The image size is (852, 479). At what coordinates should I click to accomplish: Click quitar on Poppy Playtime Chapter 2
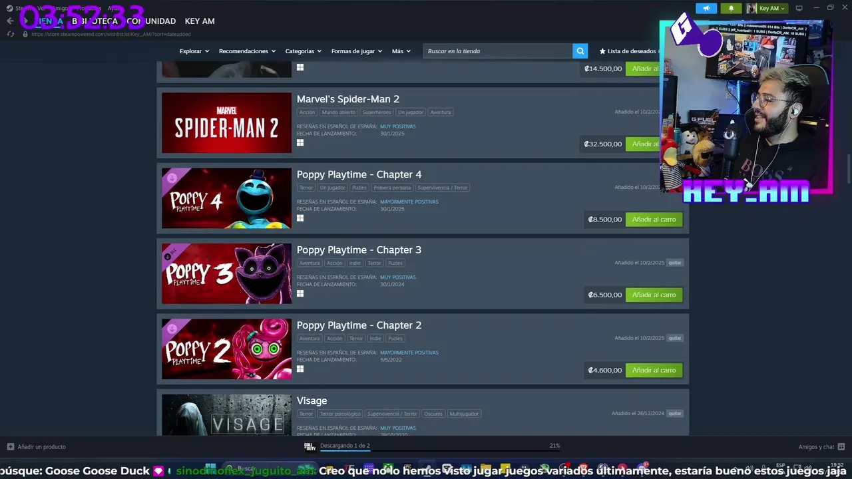[675, 338]
